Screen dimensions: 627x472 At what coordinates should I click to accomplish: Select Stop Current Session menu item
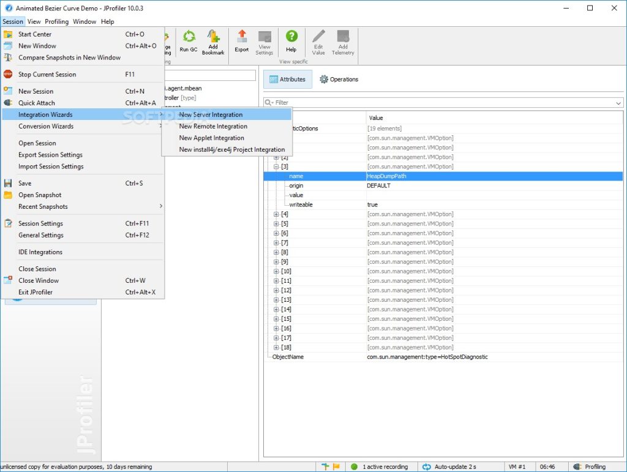click(x=47, y=75)
